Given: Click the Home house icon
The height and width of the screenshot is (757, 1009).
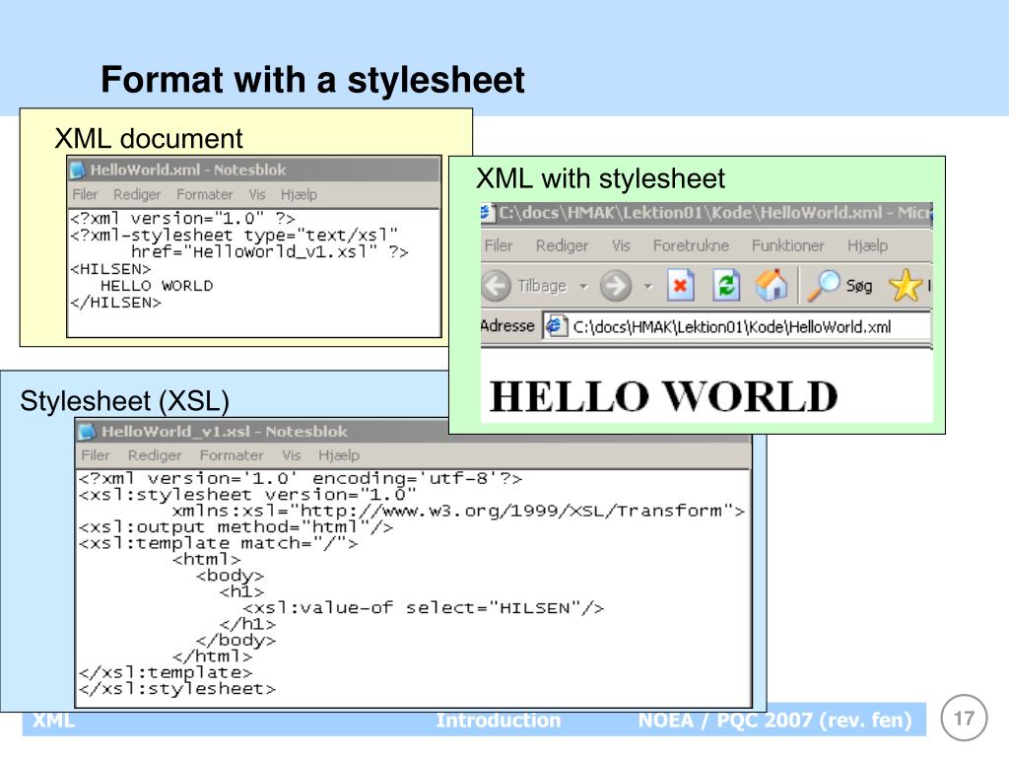Looking at the screenshot, I should click(772, 285).
